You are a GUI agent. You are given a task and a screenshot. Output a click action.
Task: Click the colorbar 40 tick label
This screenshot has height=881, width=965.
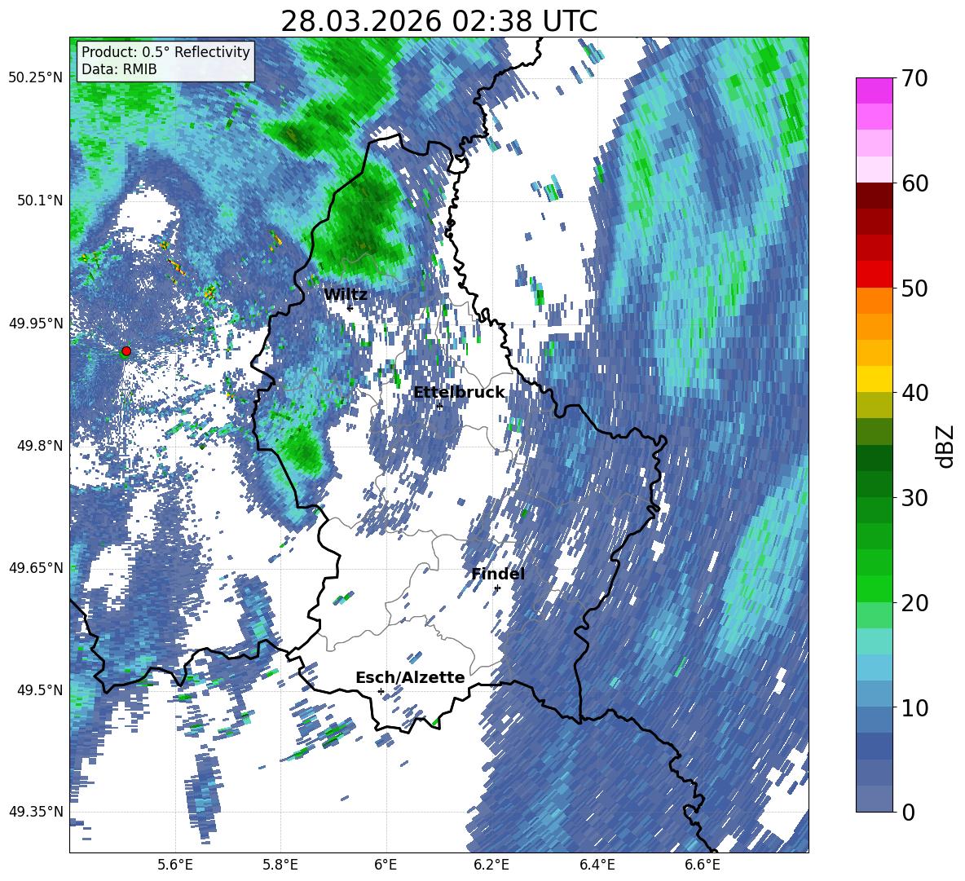coord(914,393)
